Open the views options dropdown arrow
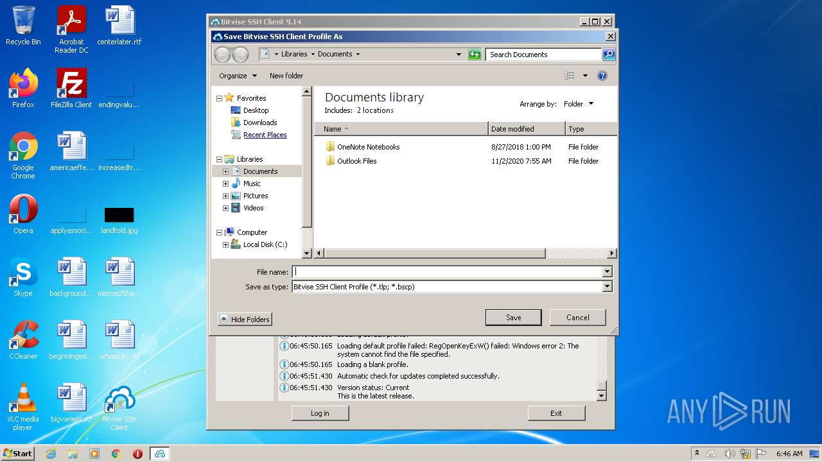 tap(585, 76)
